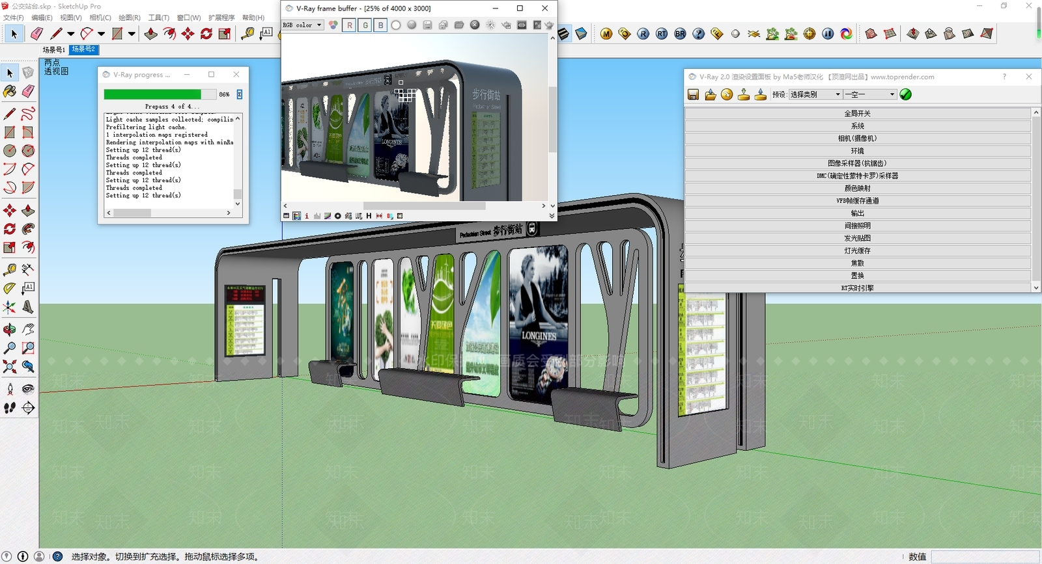This screenshot has width=1042, height=564.
Task: Open the 一空一 preset dropdown
Action: coord(870,94)
